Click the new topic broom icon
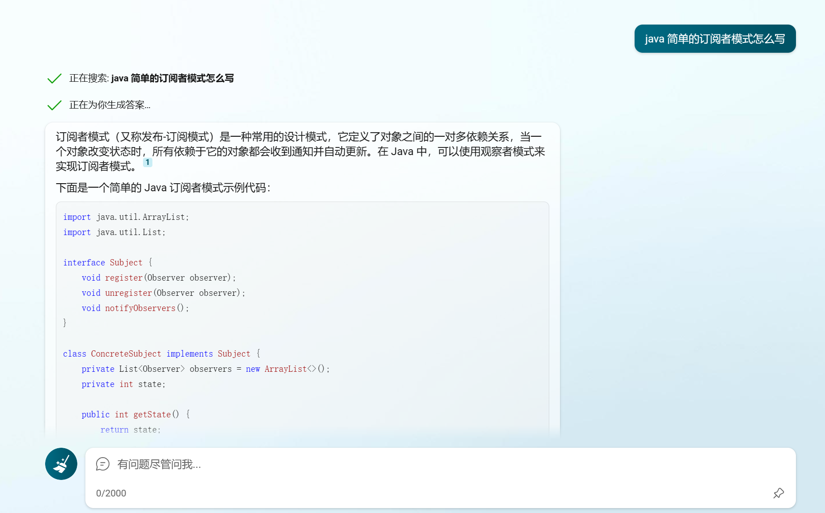The width and height of the screenshot is (825, 513). (61, 464)
